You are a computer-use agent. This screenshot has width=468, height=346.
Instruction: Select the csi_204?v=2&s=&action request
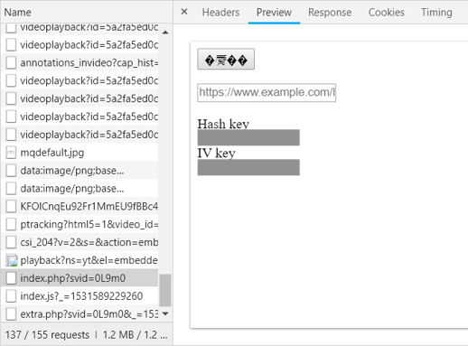(x=80, y=242)
